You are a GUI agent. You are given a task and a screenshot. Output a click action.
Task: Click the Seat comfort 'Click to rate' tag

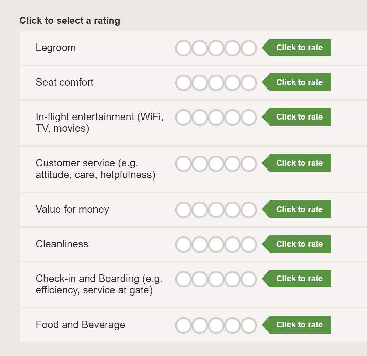click(x=296, y=82)
